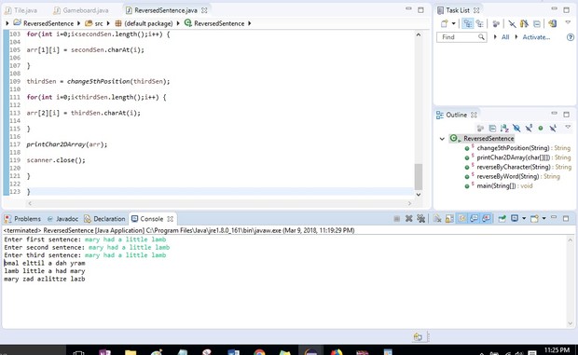This screenshot has height=355, width=578.
Task: Toggle Categorized view in Task List toolbar
Action: 467,23
